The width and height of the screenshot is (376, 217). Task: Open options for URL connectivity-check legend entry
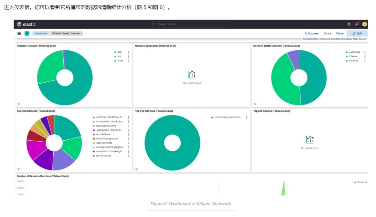coord(247,117)
